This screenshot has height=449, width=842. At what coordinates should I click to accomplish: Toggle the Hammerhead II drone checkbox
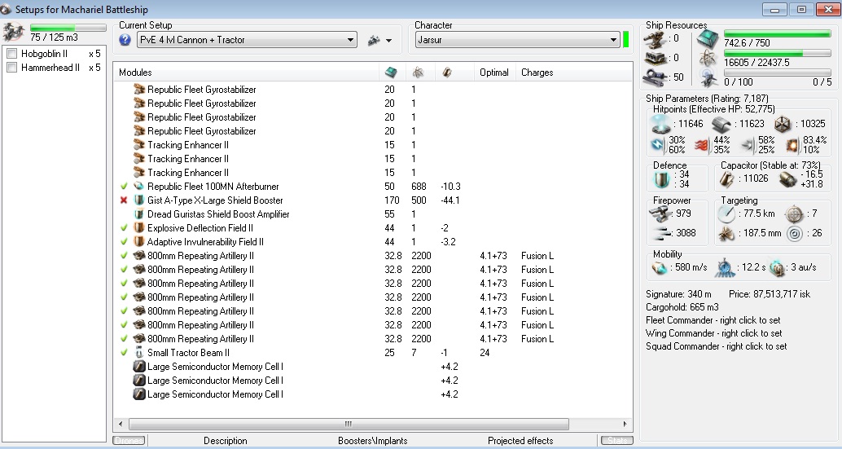point(12,67)
